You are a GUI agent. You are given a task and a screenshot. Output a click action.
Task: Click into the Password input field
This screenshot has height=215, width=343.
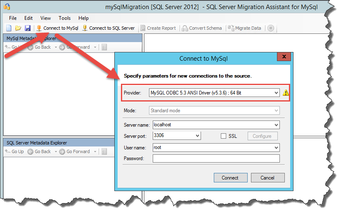[216, 158]
